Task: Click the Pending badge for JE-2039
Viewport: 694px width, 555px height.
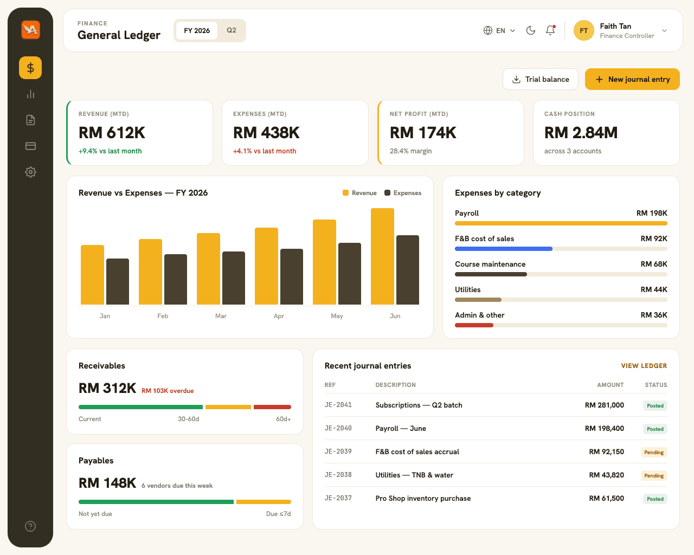Action: point(654,452)
